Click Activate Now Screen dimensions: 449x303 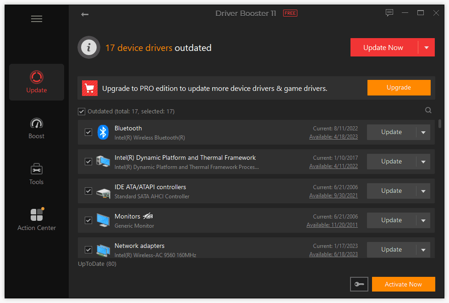coord(403,284)
